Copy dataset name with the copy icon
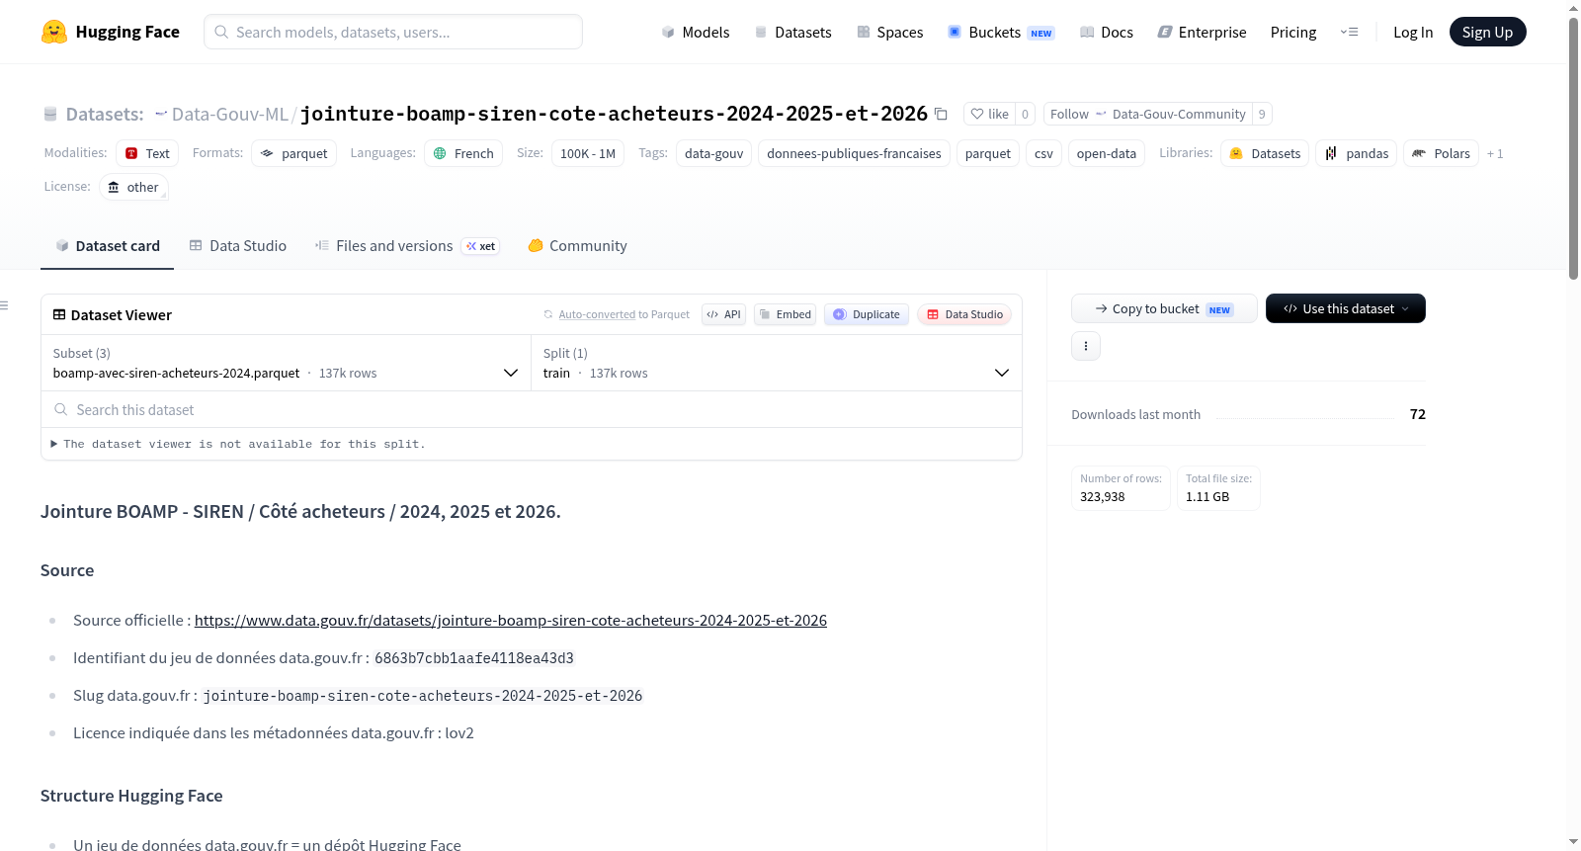The height and width of the screenshot is (851, 1581). pyautogui.click(x=941, y=115)
